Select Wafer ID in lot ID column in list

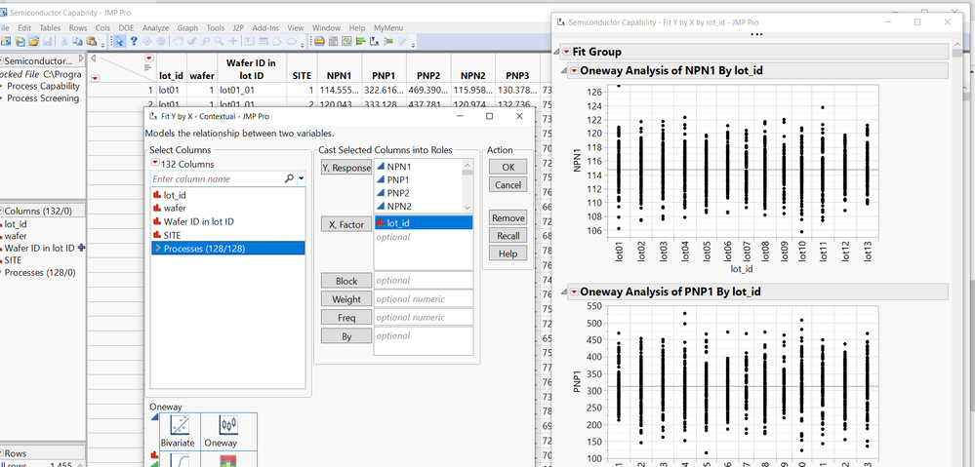point(198,221)
